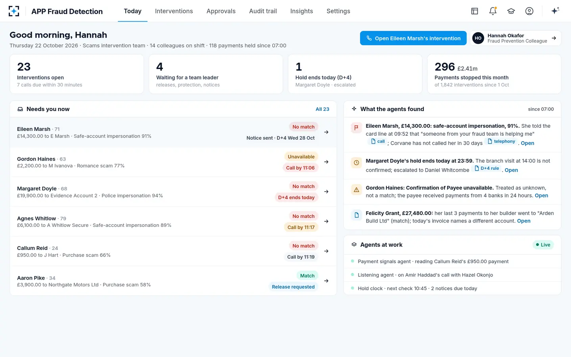Switch to the Interventions tab
This screenshot has width=571, height=357.
point(174,11)
